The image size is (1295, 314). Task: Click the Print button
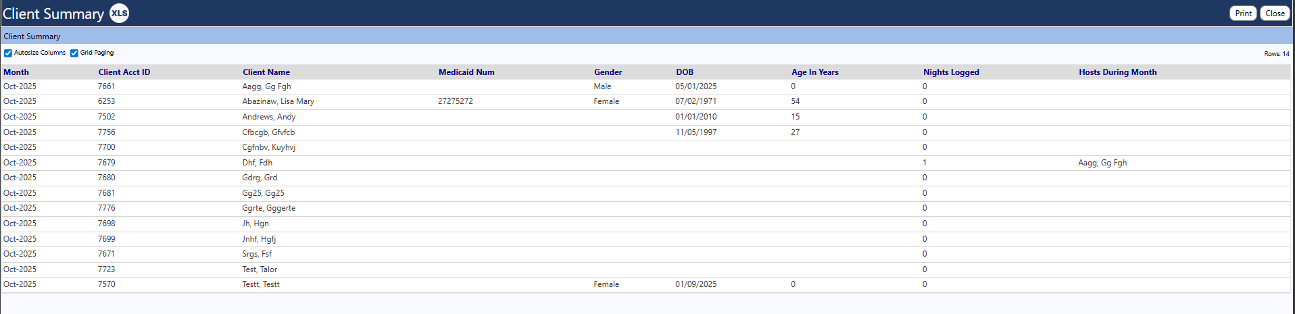click(1243, 14)
